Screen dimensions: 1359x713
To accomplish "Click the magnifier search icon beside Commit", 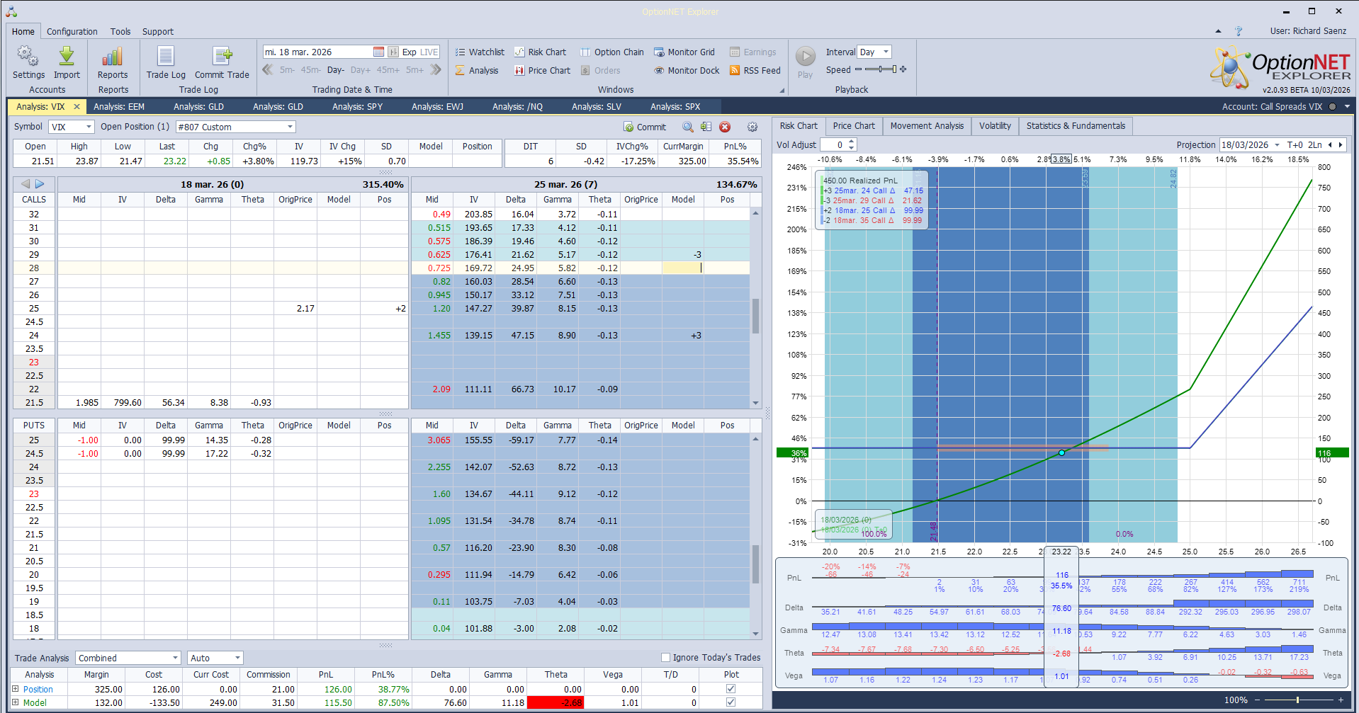I will coord(687,127).
